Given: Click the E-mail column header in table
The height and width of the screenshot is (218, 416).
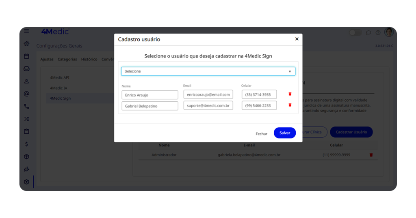Looking at the screenshot, I should [249, 145].
